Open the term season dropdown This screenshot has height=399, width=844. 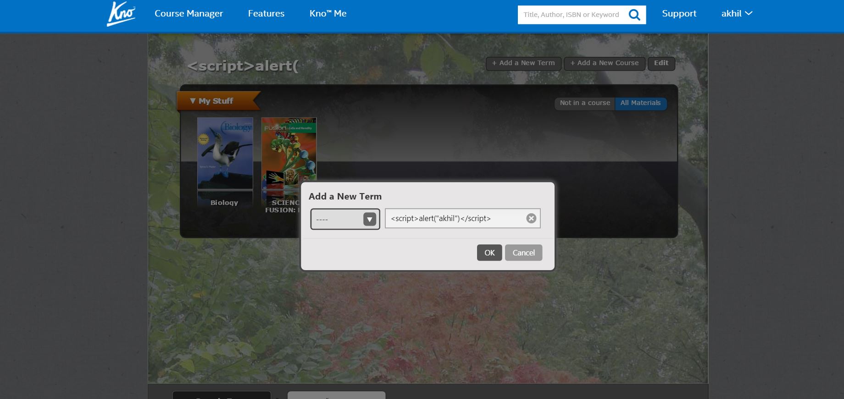(x=345, y=219)
